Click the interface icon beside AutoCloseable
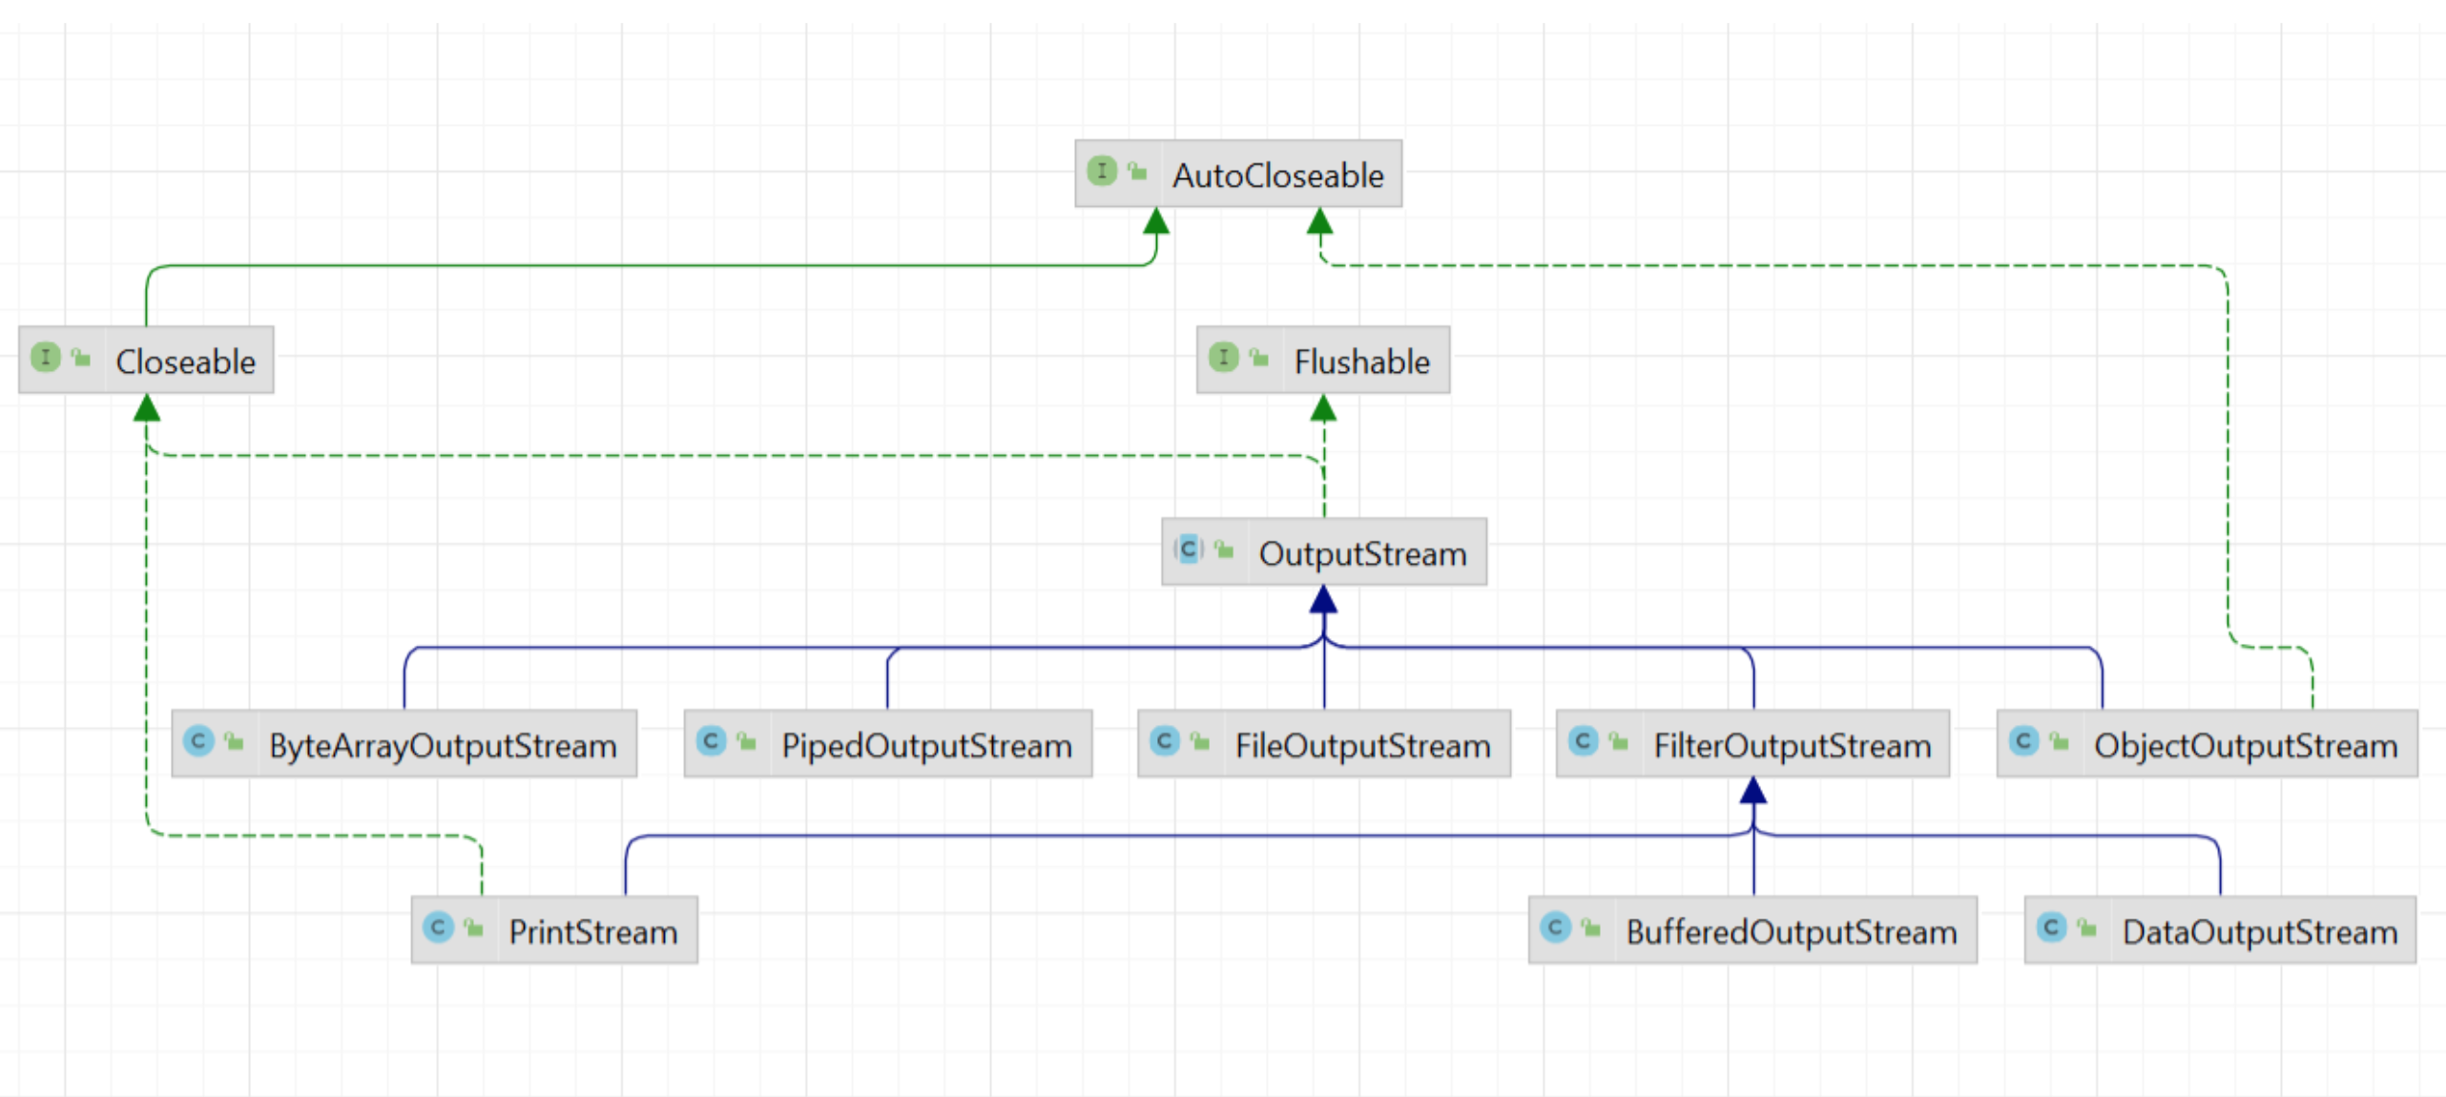2446x1097 pixels. [x=1103, y=172]
